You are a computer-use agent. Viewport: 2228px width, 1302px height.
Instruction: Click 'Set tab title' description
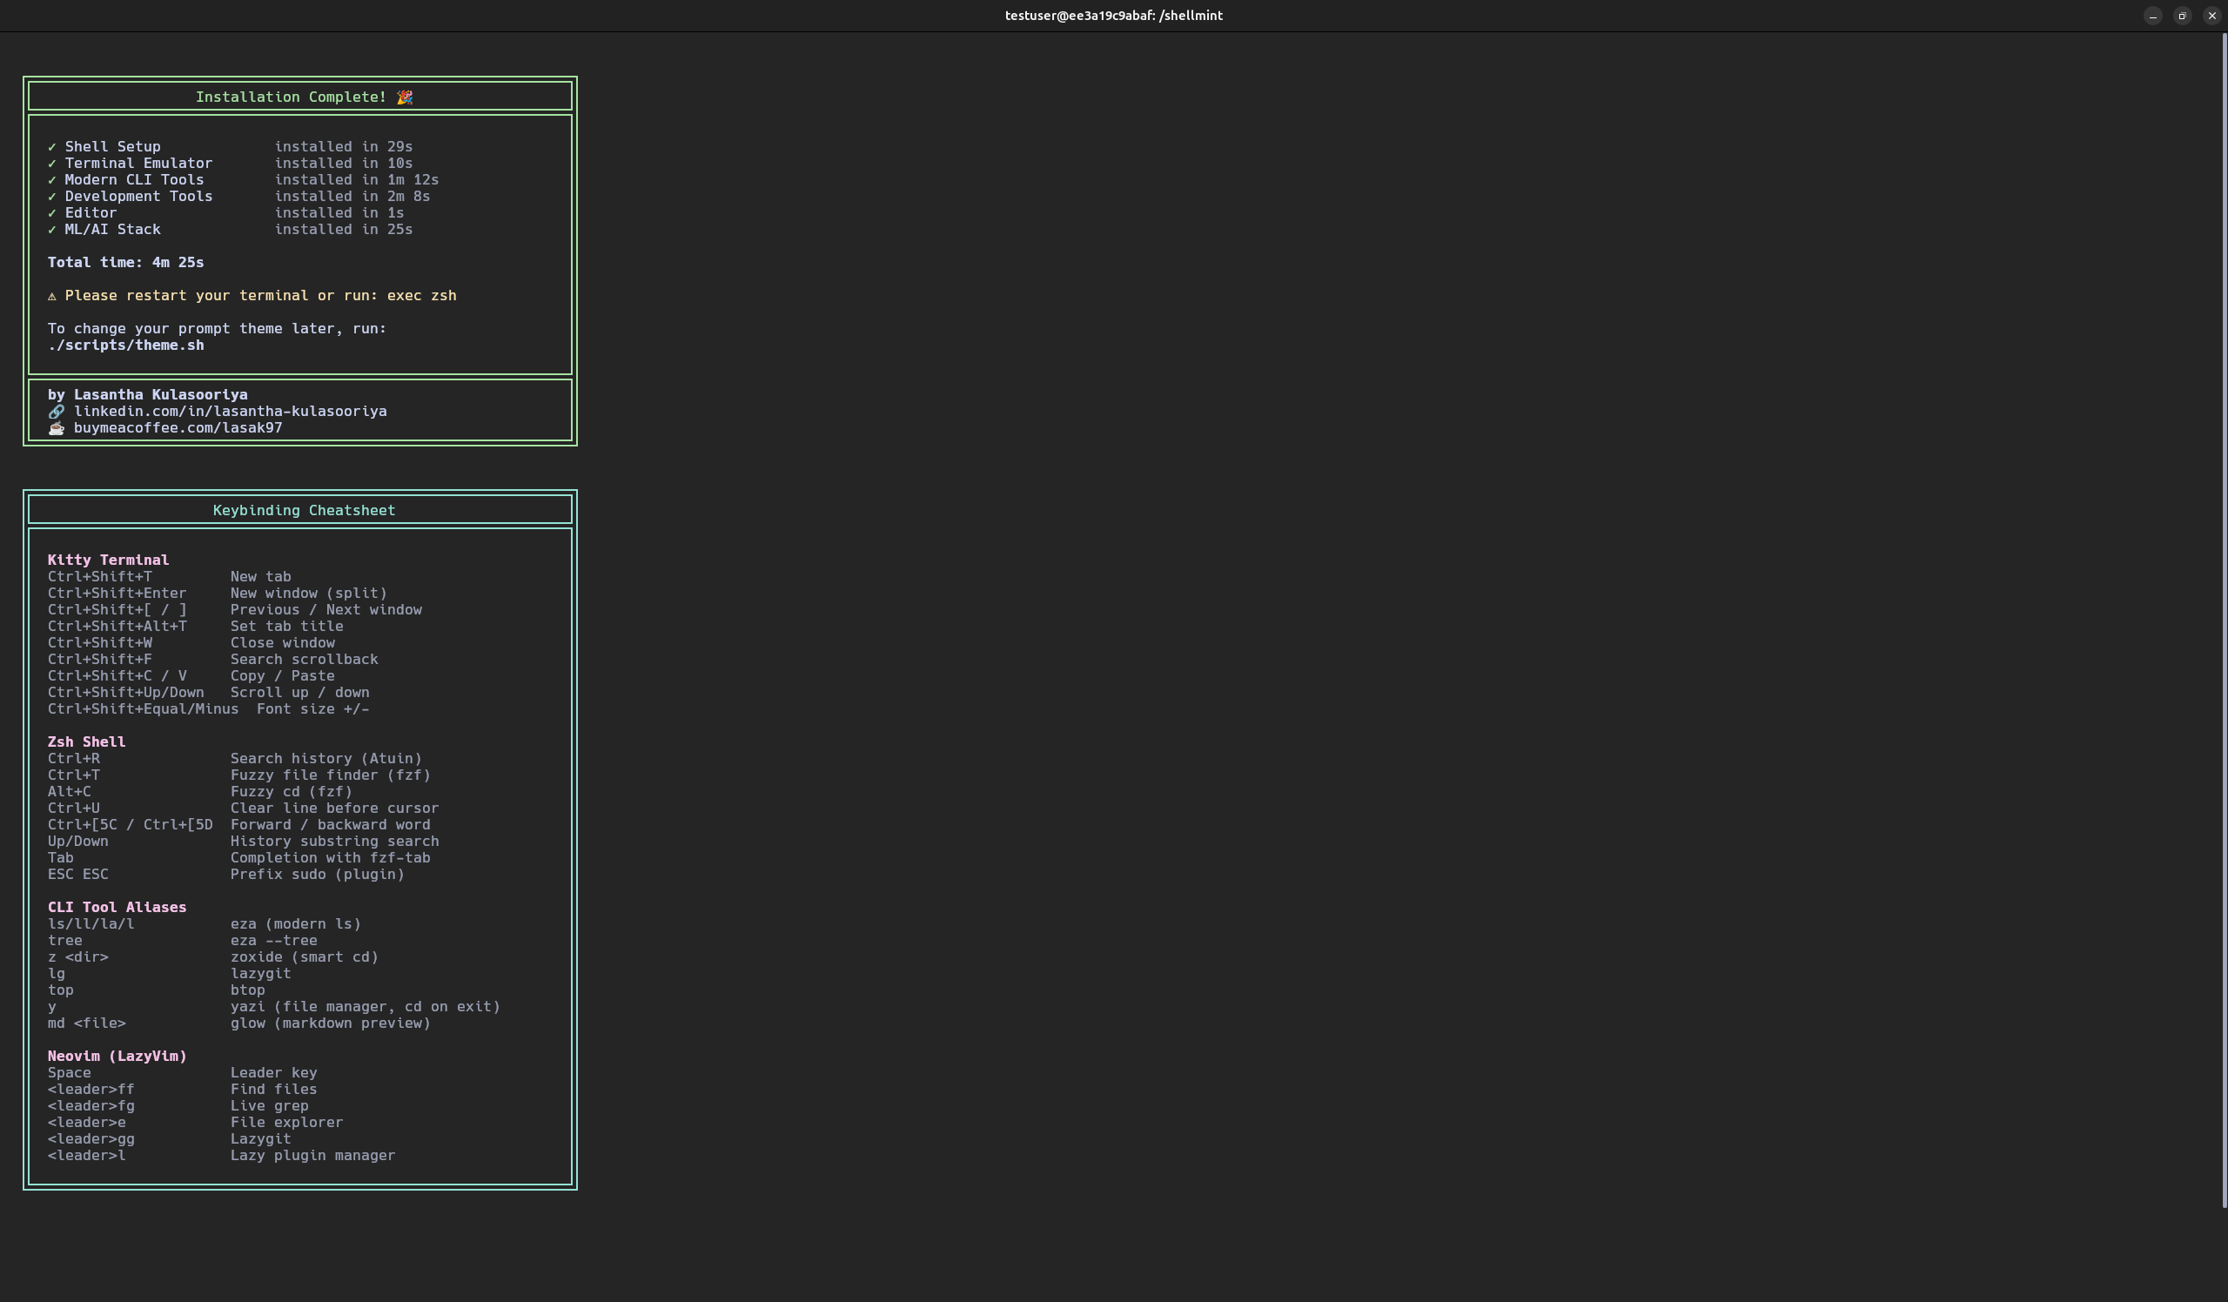tap(286, 626)
